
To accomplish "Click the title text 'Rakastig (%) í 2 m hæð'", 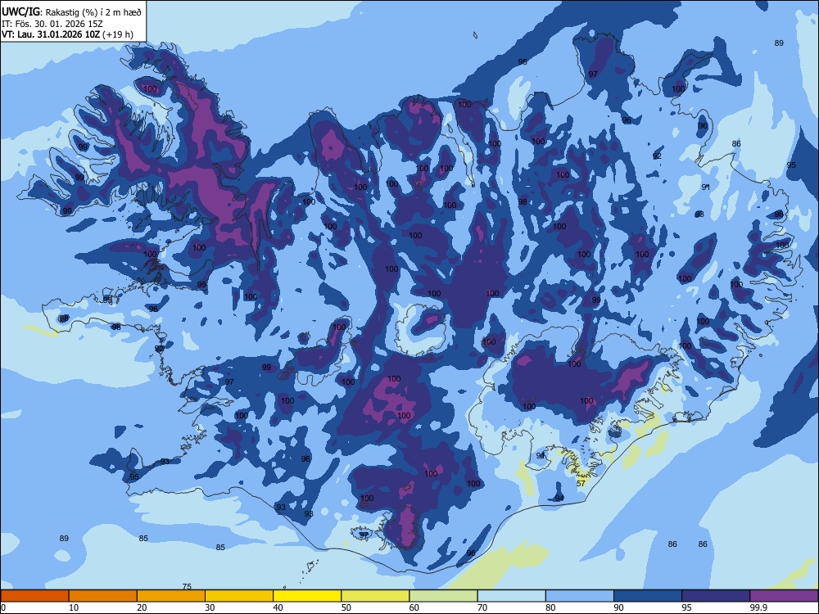I will [93, 12].
